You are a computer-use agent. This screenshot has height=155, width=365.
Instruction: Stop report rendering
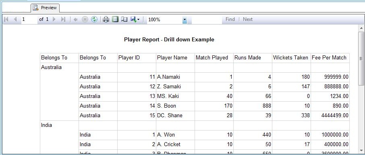coord(85,20)
